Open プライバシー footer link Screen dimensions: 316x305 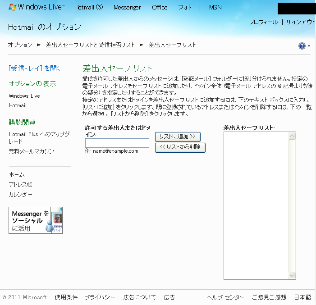click(x=100, y=297)
